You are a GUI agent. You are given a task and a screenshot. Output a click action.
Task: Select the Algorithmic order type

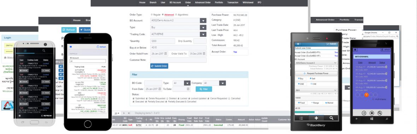tap(176, 14)
